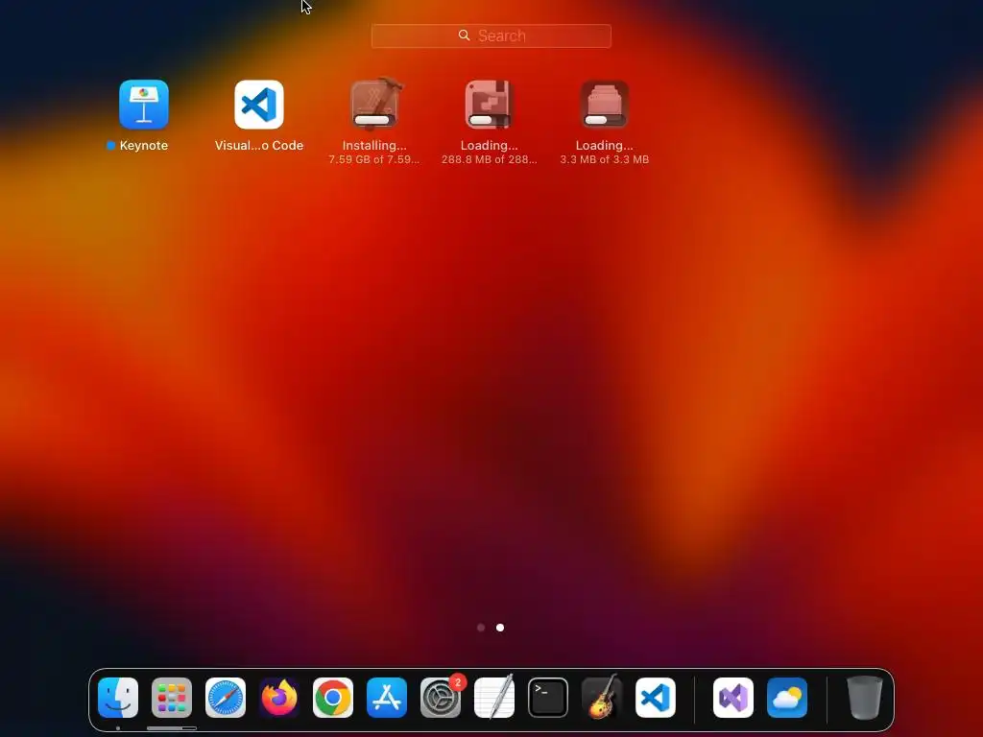
Task: Click the Keynote label text
Action: click(x=144, y=146)
